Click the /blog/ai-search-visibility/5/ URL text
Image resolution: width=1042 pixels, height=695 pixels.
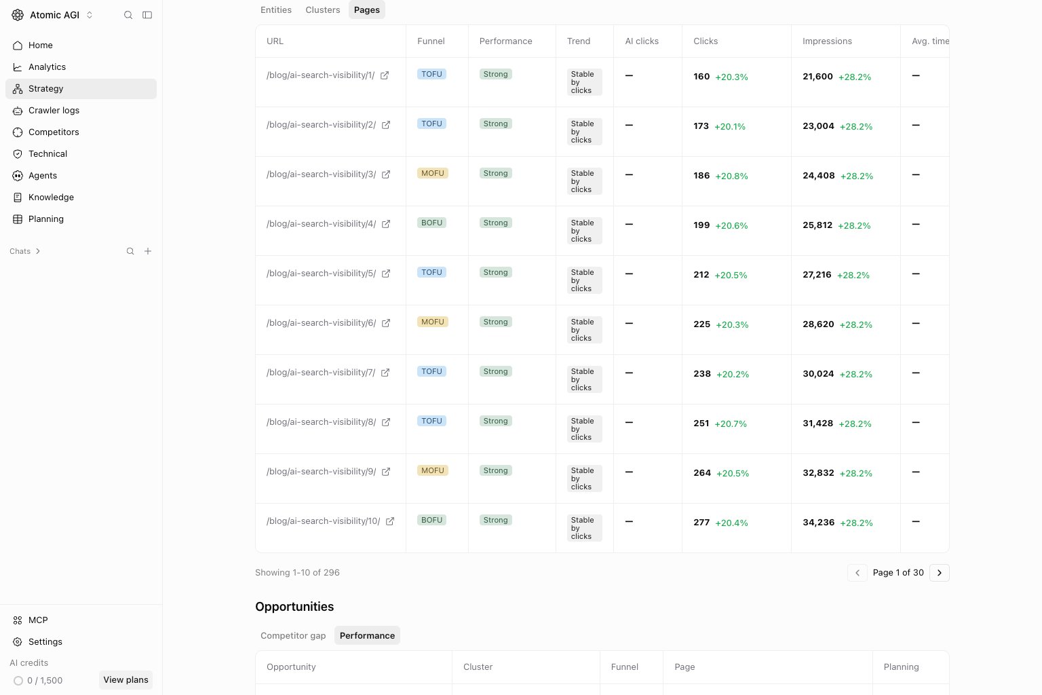click(x=321, y=274)
